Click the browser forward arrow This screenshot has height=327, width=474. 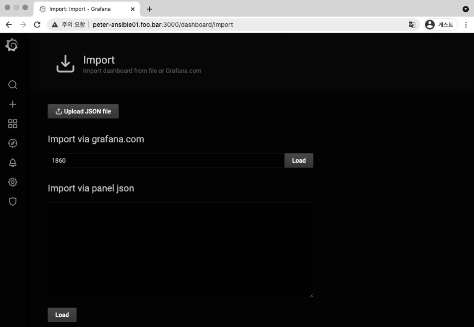(23, 25)
